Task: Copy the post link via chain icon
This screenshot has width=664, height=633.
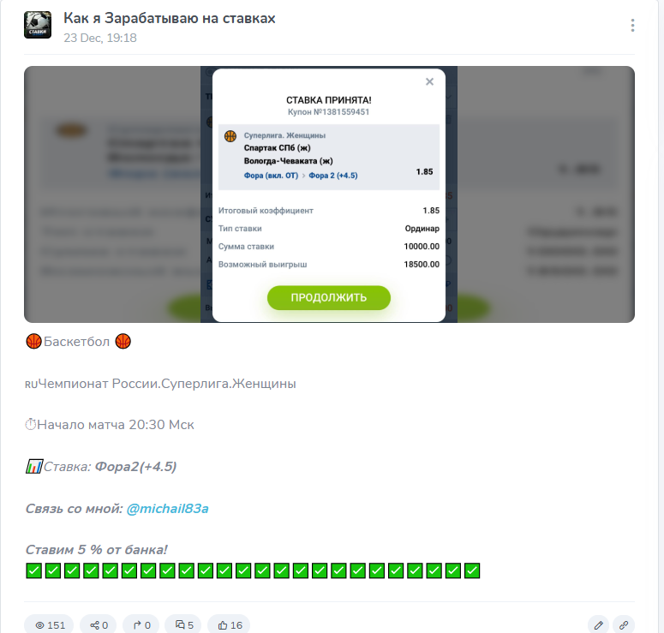Action: [624, 625]
